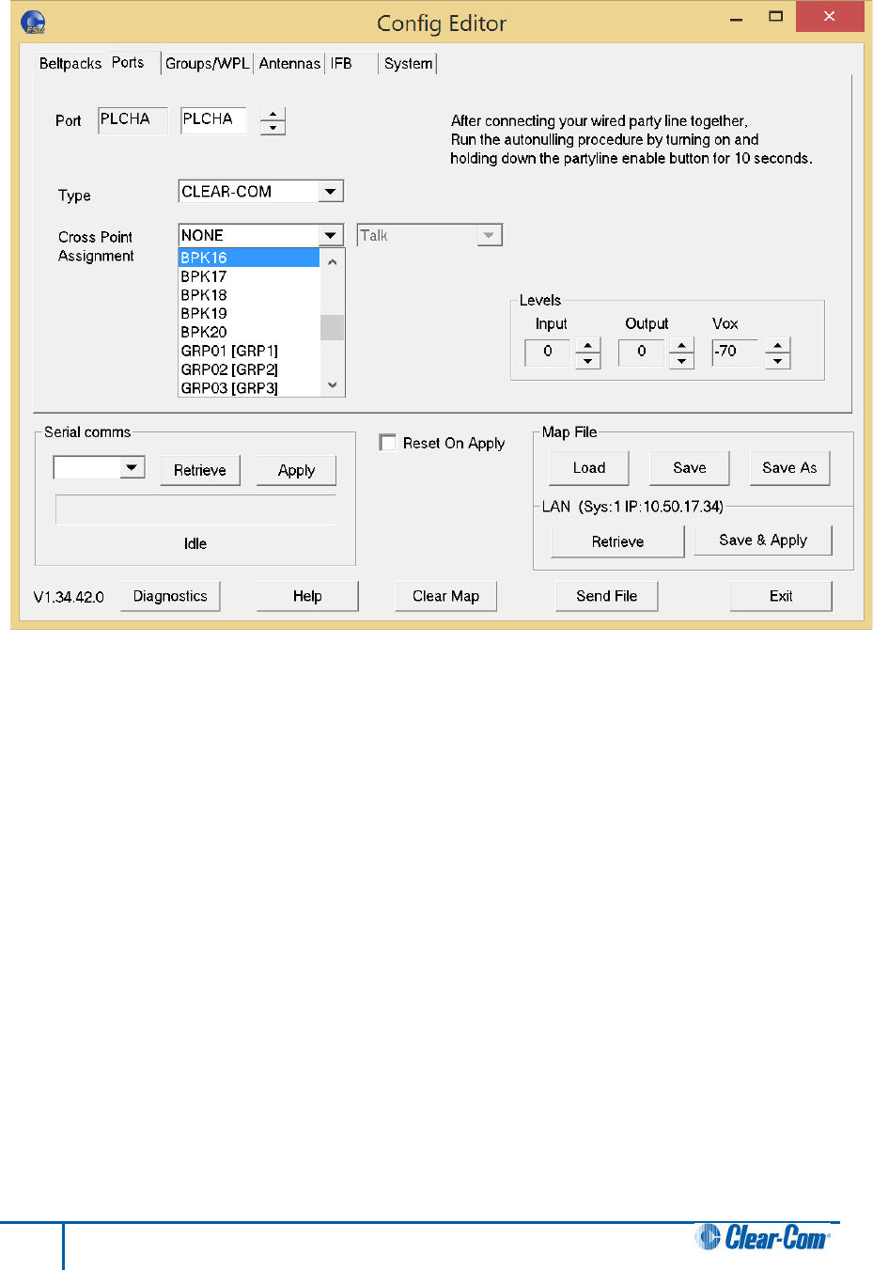Click the cross point list scrollbar thumb
The image size is (873, 1270).
pos(333,327)
